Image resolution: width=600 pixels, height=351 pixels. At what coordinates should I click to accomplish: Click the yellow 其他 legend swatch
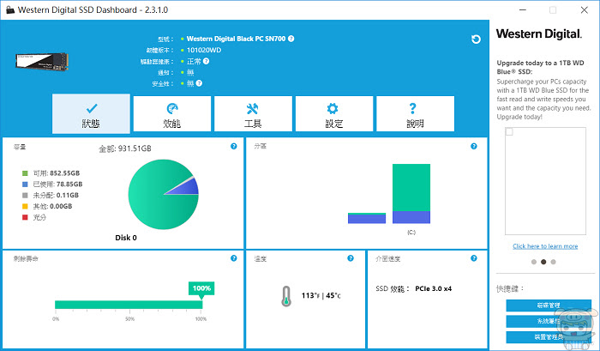tap(25, 206)
